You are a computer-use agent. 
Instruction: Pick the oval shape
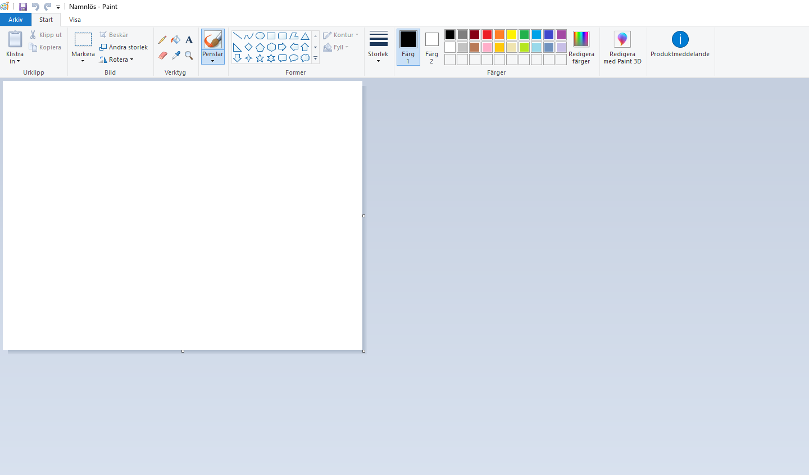click(260, 36)
